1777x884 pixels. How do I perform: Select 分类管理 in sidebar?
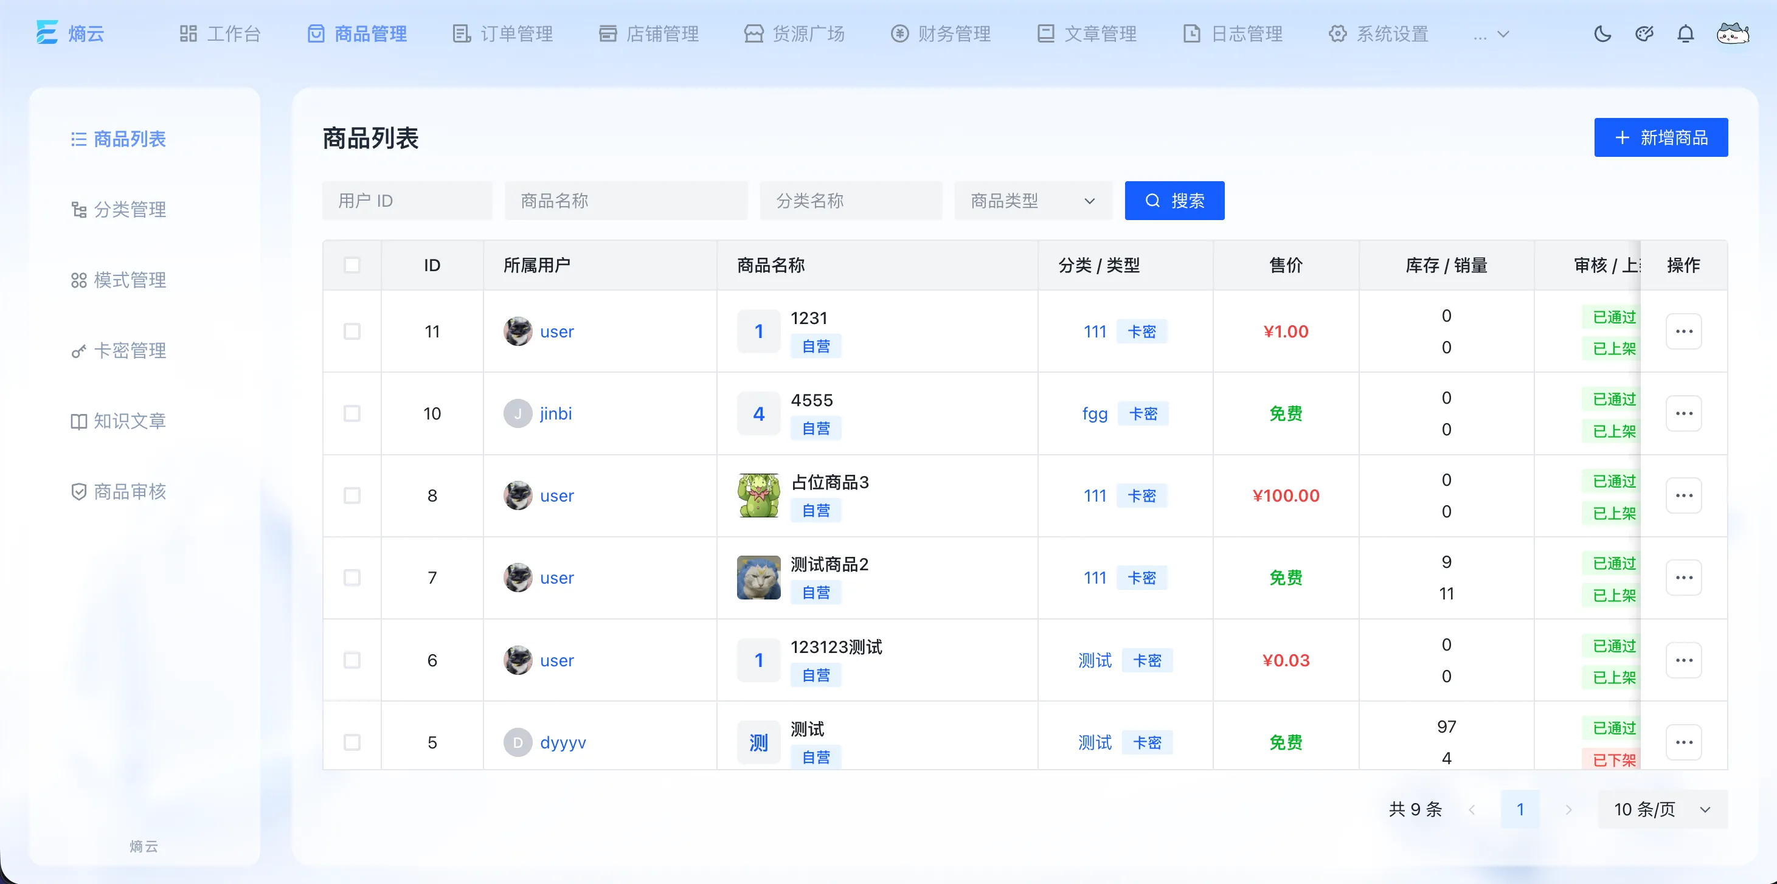pos(119,209)
